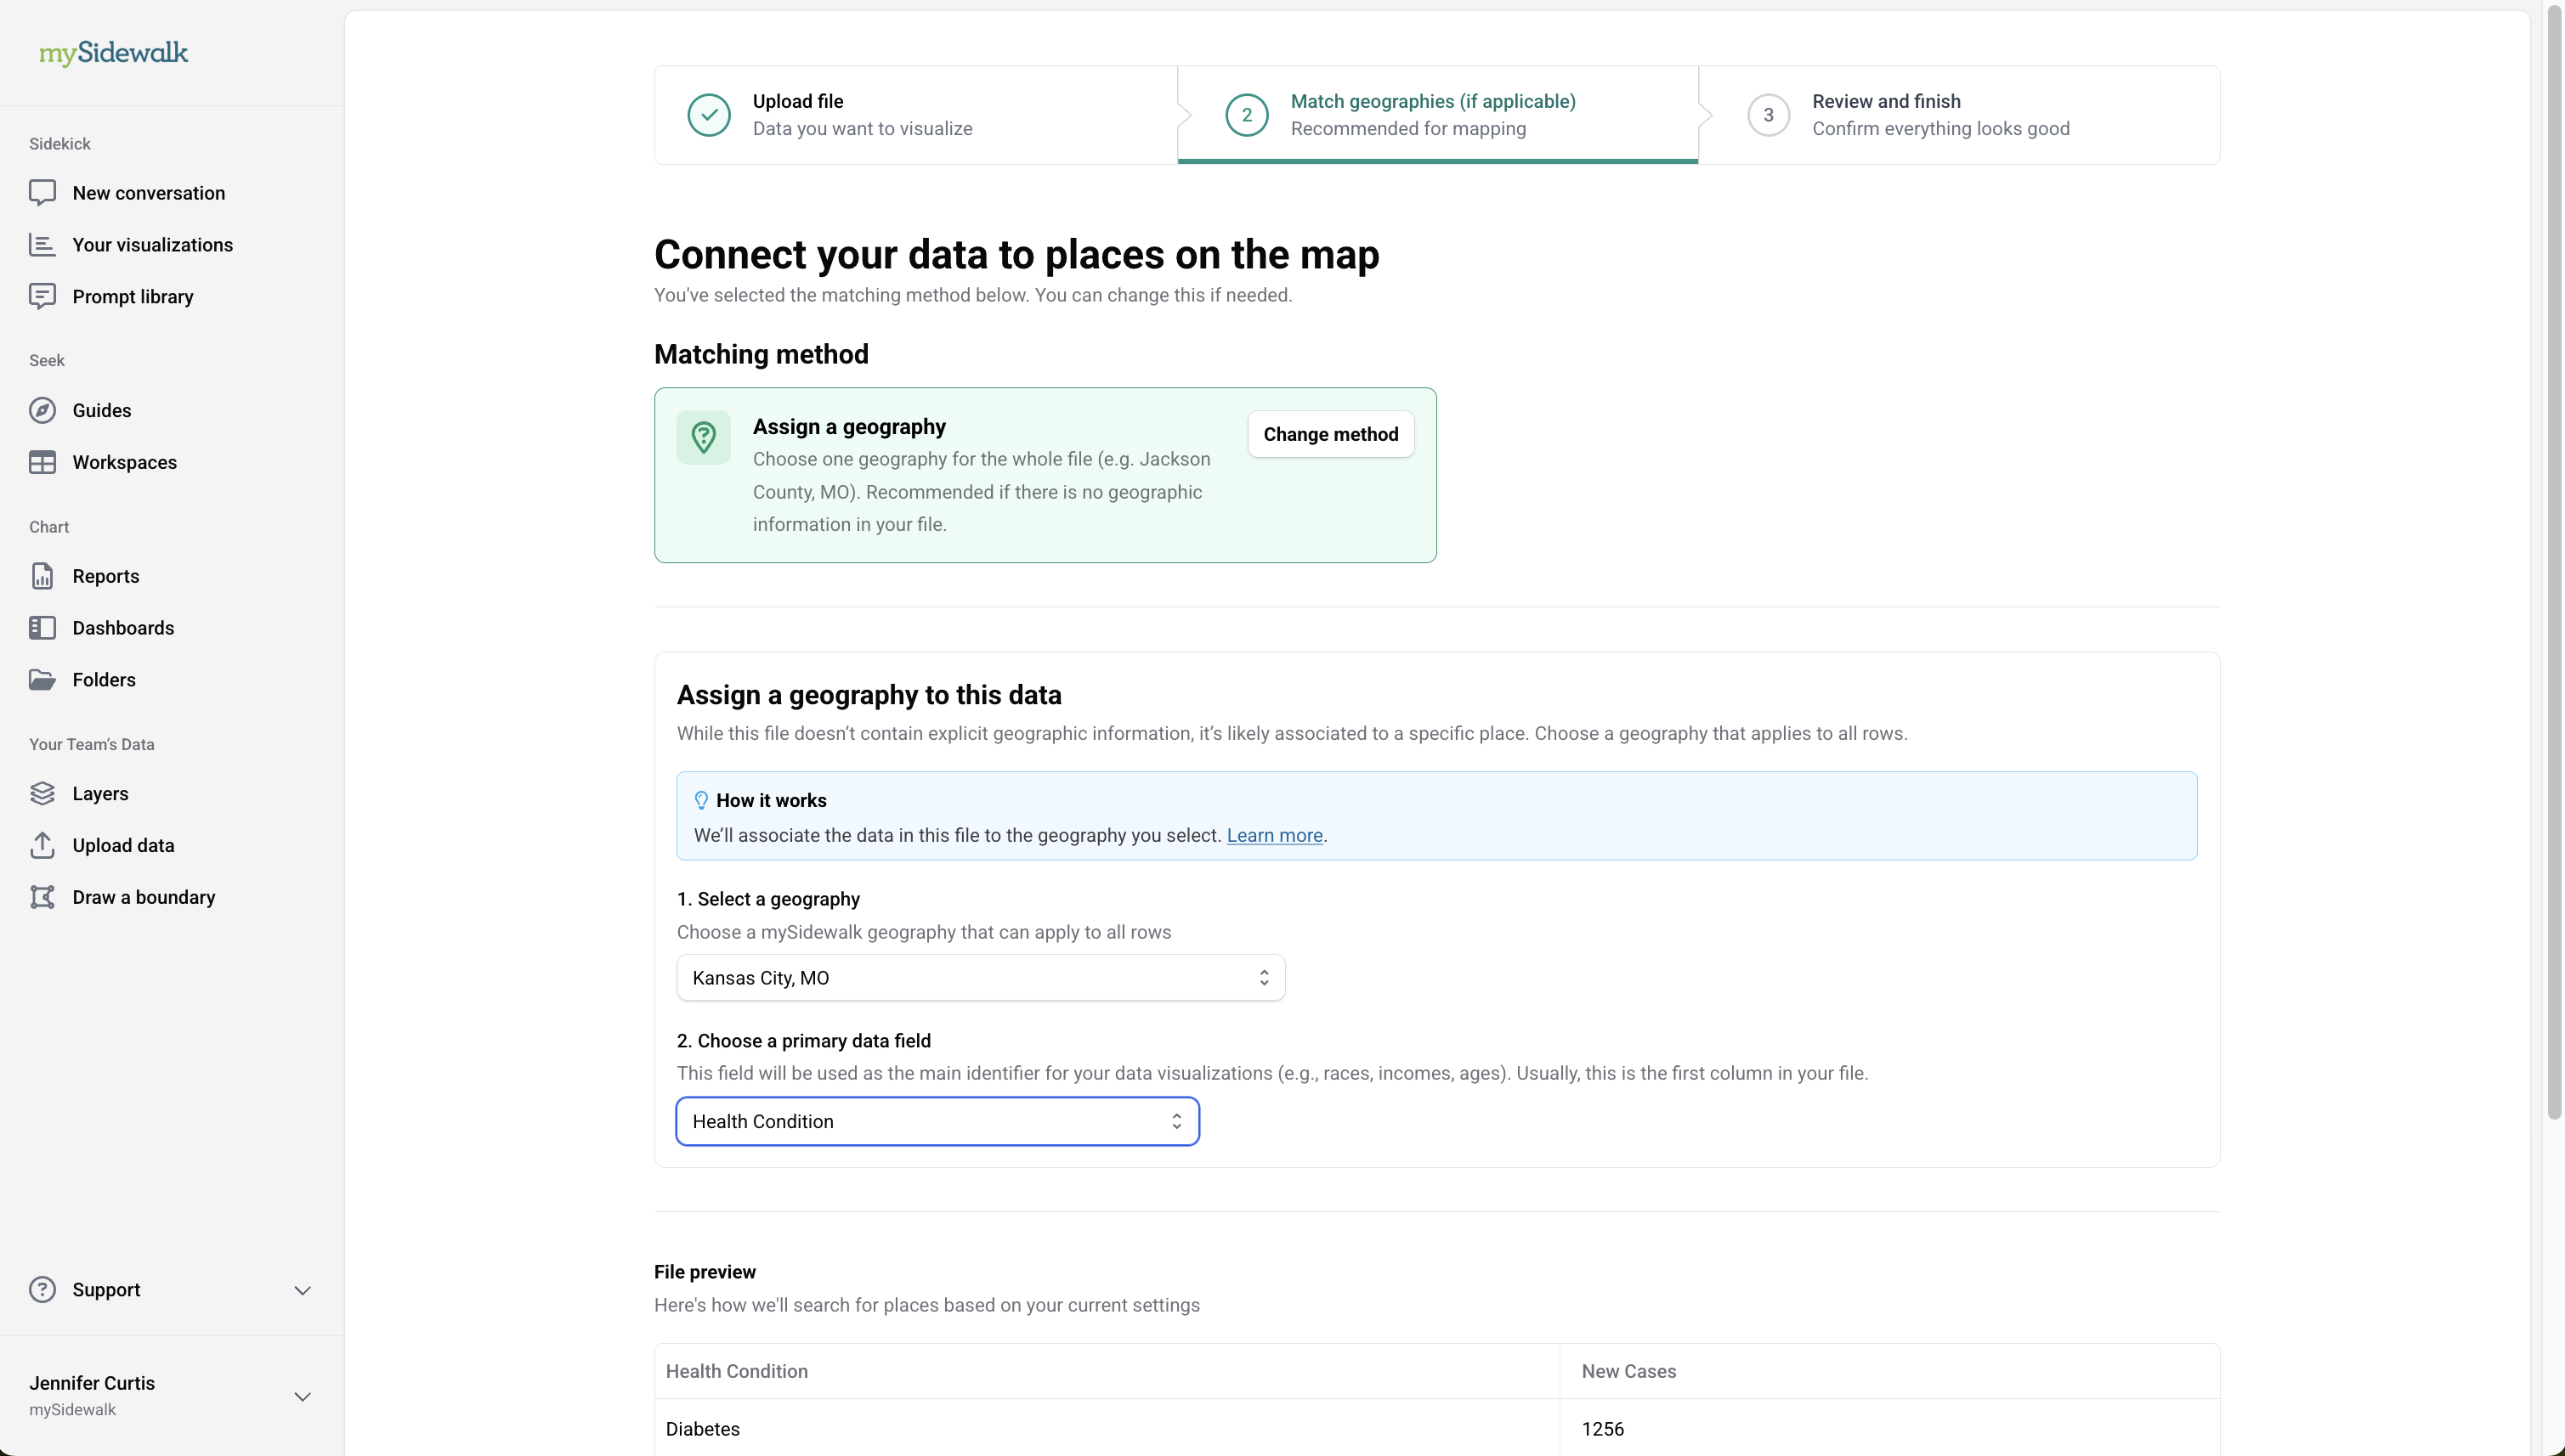
Task: Follow the Learn more link
Action: [1275, 836]
